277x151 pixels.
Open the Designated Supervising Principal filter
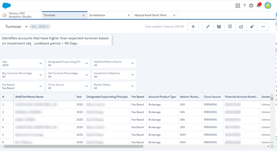point(68,63)
